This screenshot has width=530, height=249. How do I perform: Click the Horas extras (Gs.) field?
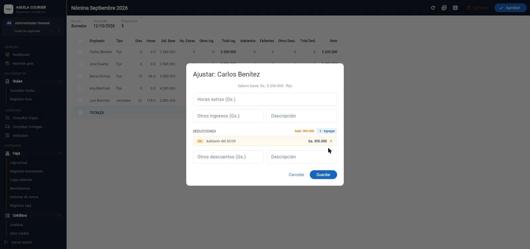265,99
